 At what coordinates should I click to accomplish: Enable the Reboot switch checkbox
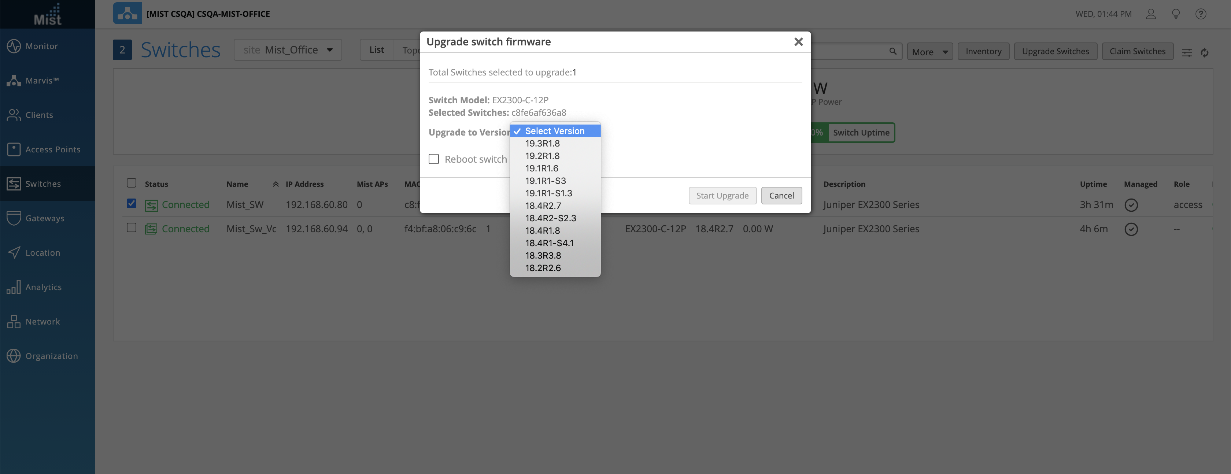434,159
